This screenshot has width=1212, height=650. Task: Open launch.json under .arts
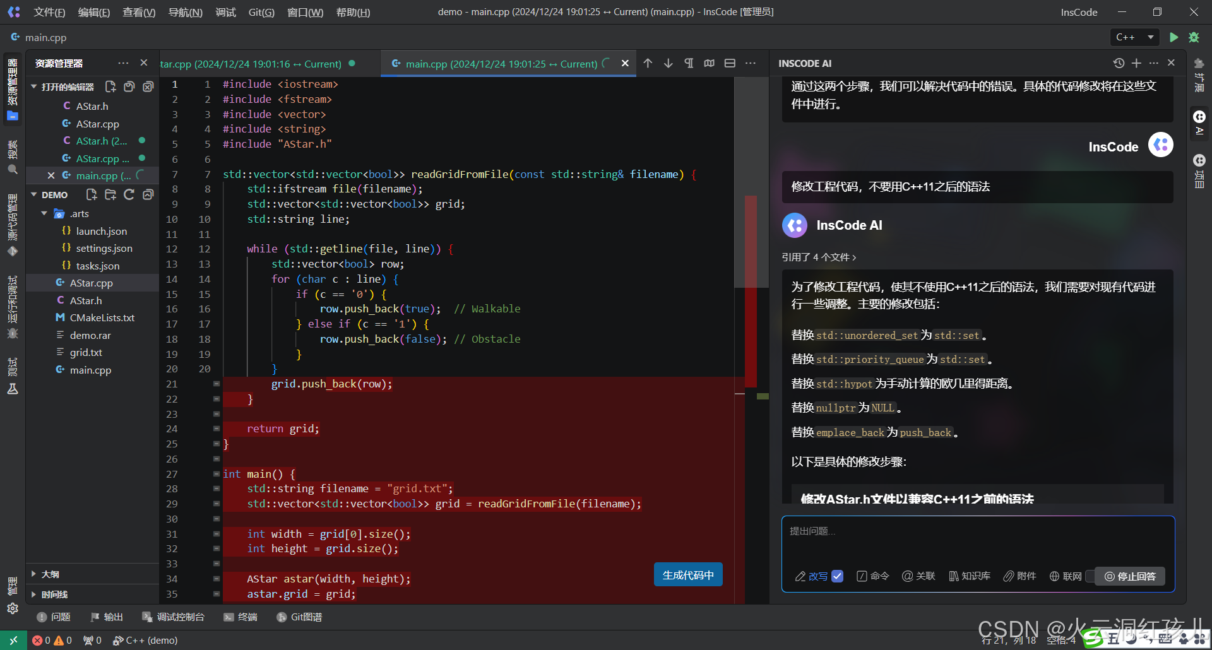(x=102, y=231)
